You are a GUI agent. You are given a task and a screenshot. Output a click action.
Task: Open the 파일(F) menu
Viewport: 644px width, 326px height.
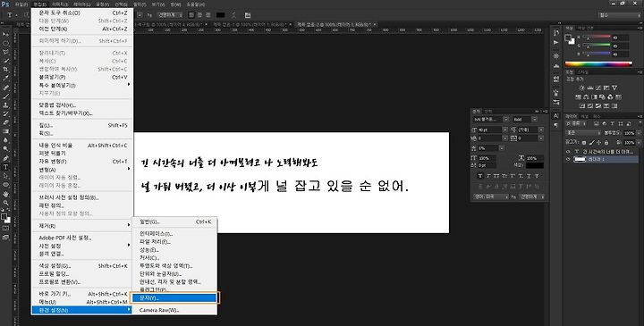pos(21,4)
